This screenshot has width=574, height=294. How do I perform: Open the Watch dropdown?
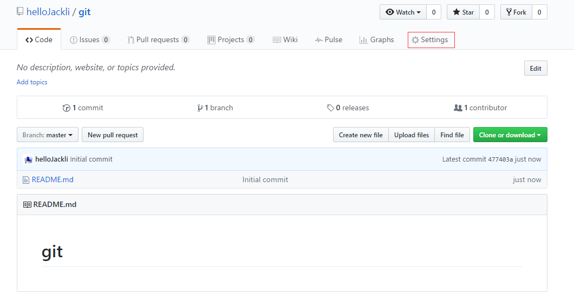[403, 12]
